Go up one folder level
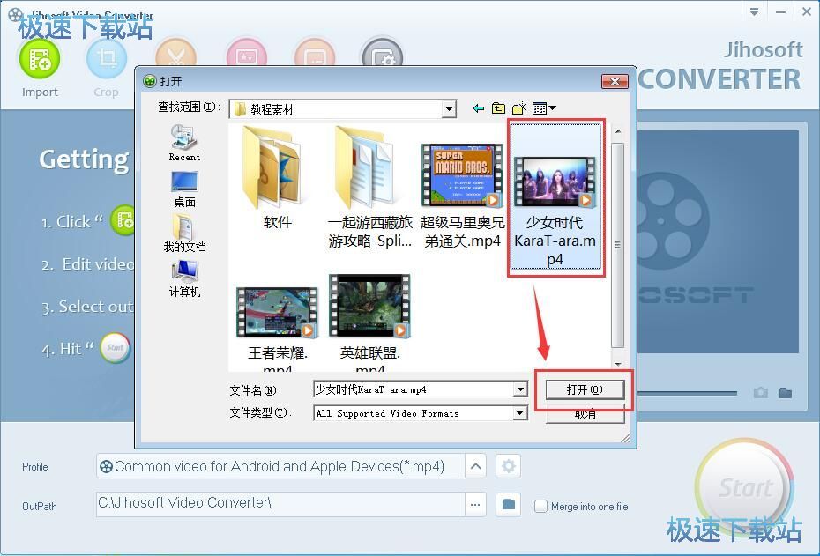 [x=498, y=108]
